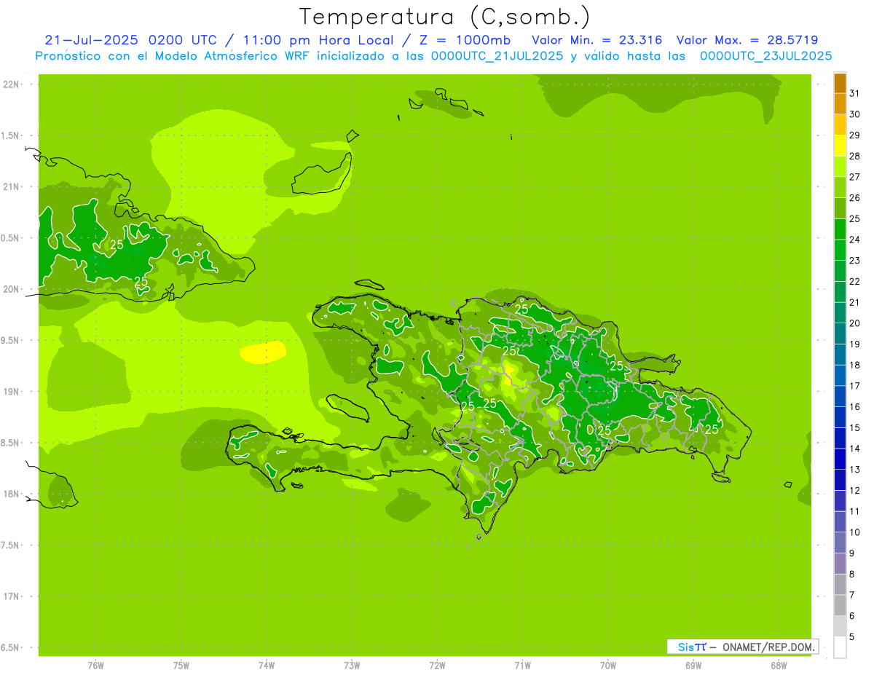Click the 73W longitude label

point(352,666)
